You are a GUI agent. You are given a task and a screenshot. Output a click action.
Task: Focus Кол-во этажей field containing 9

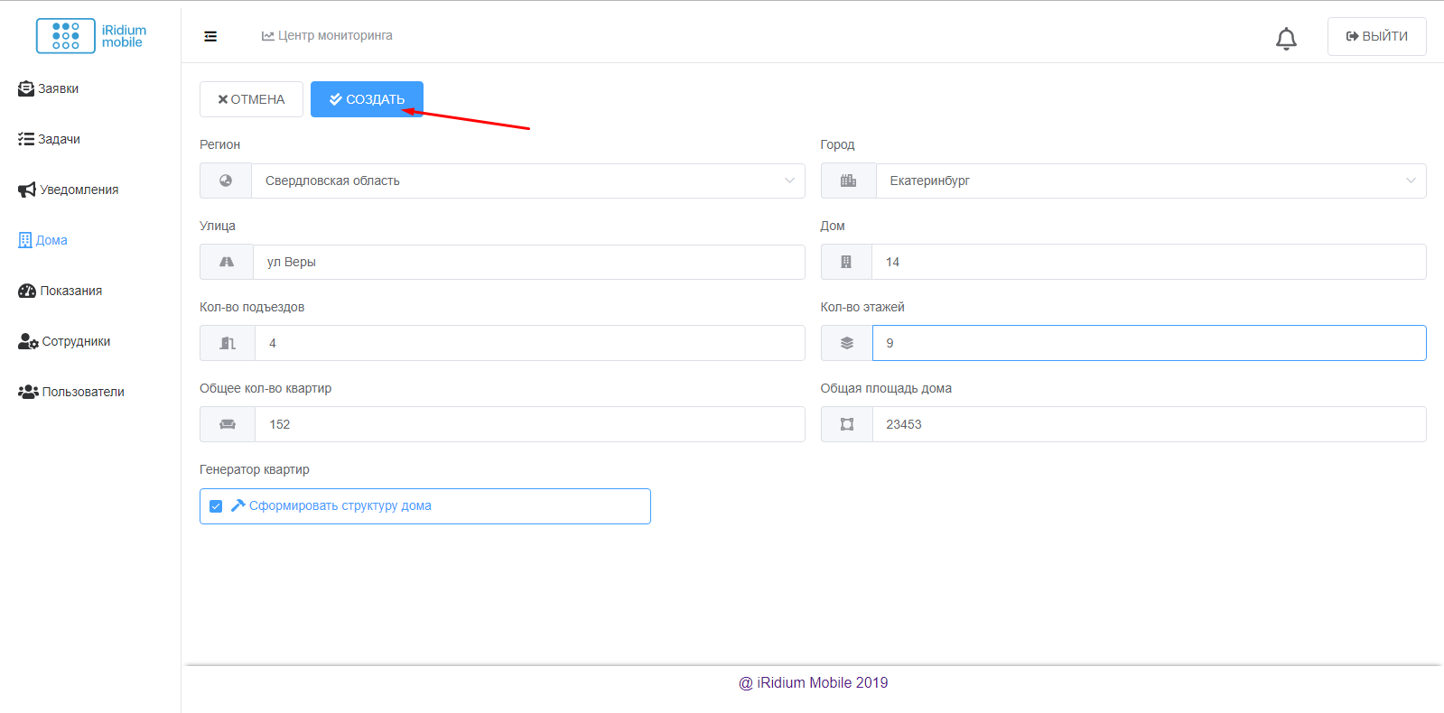pos(1150,343)
